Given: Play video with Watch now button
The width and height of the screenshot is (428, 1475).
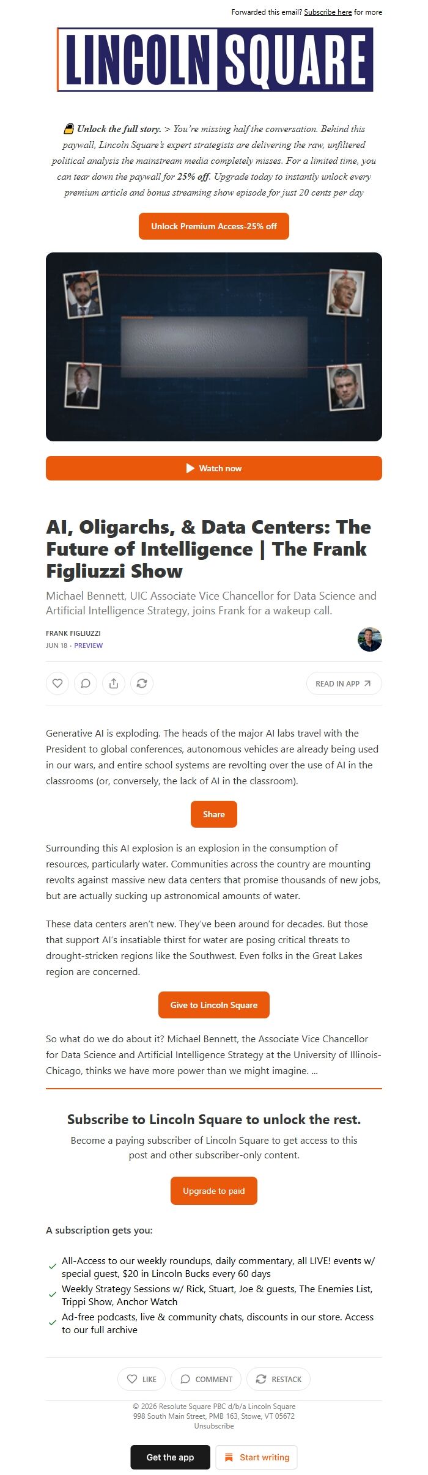Looking at the screenshot, I should point(214,468).
